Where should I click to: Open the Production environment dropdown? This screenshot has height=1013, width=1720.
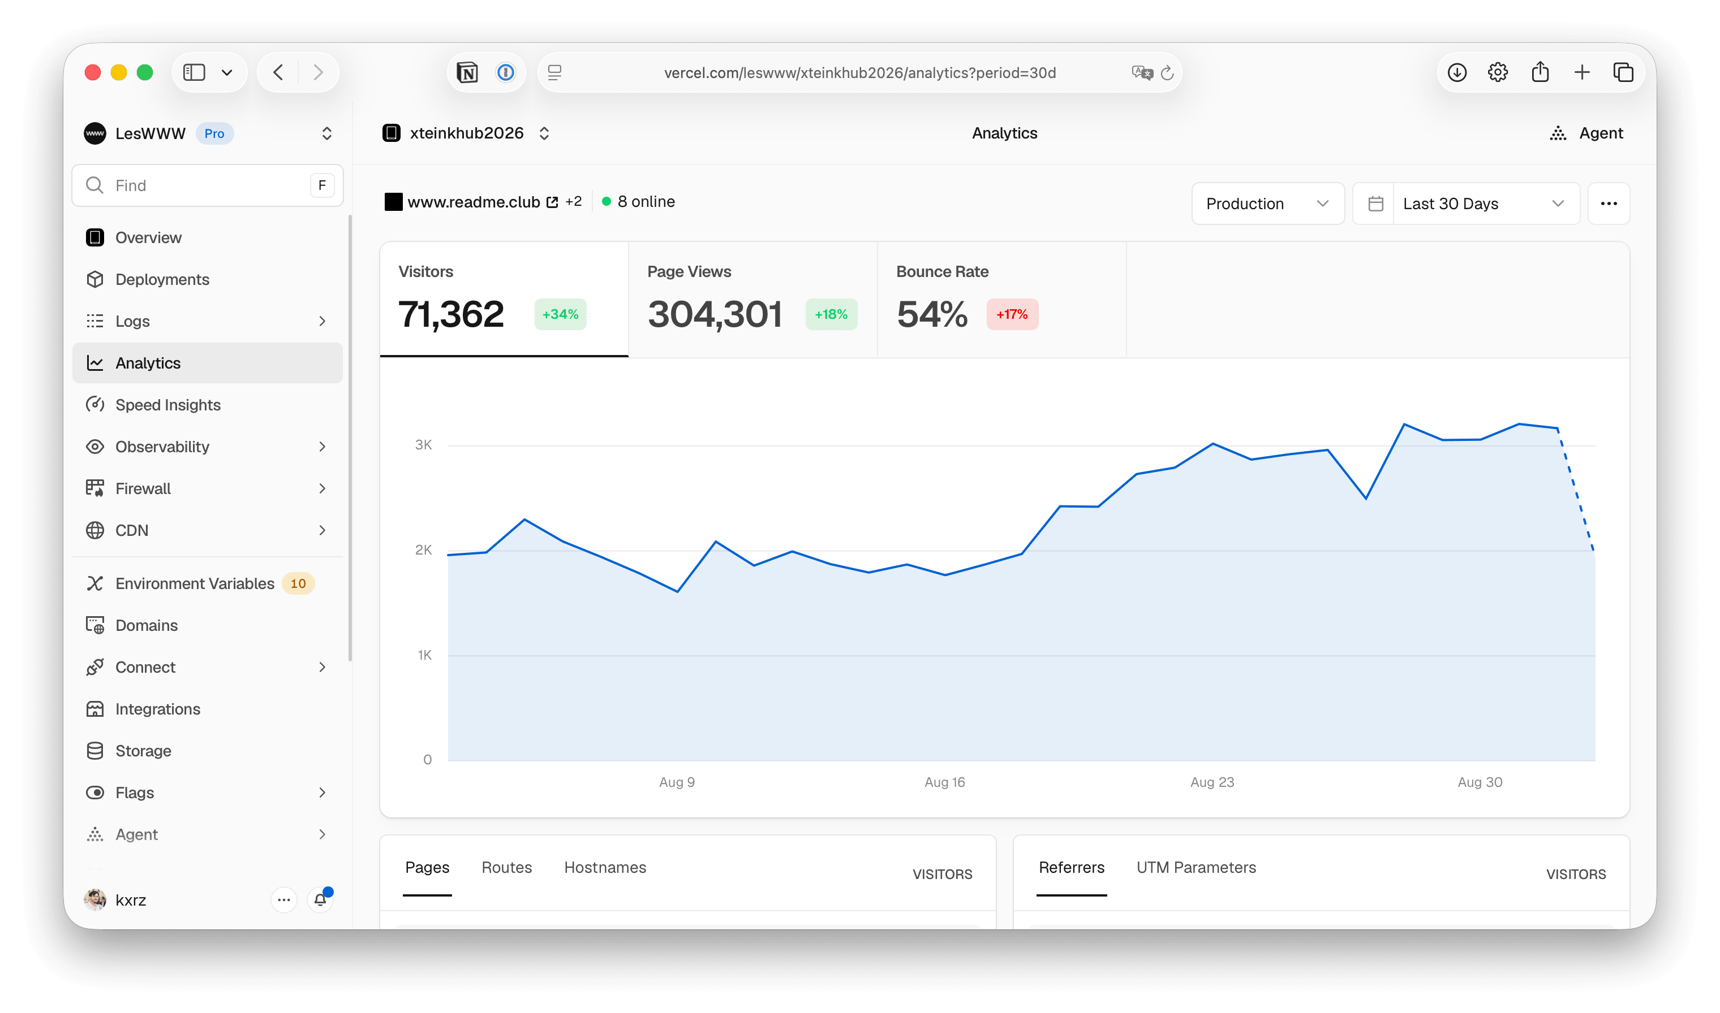tap(1267, 204)
